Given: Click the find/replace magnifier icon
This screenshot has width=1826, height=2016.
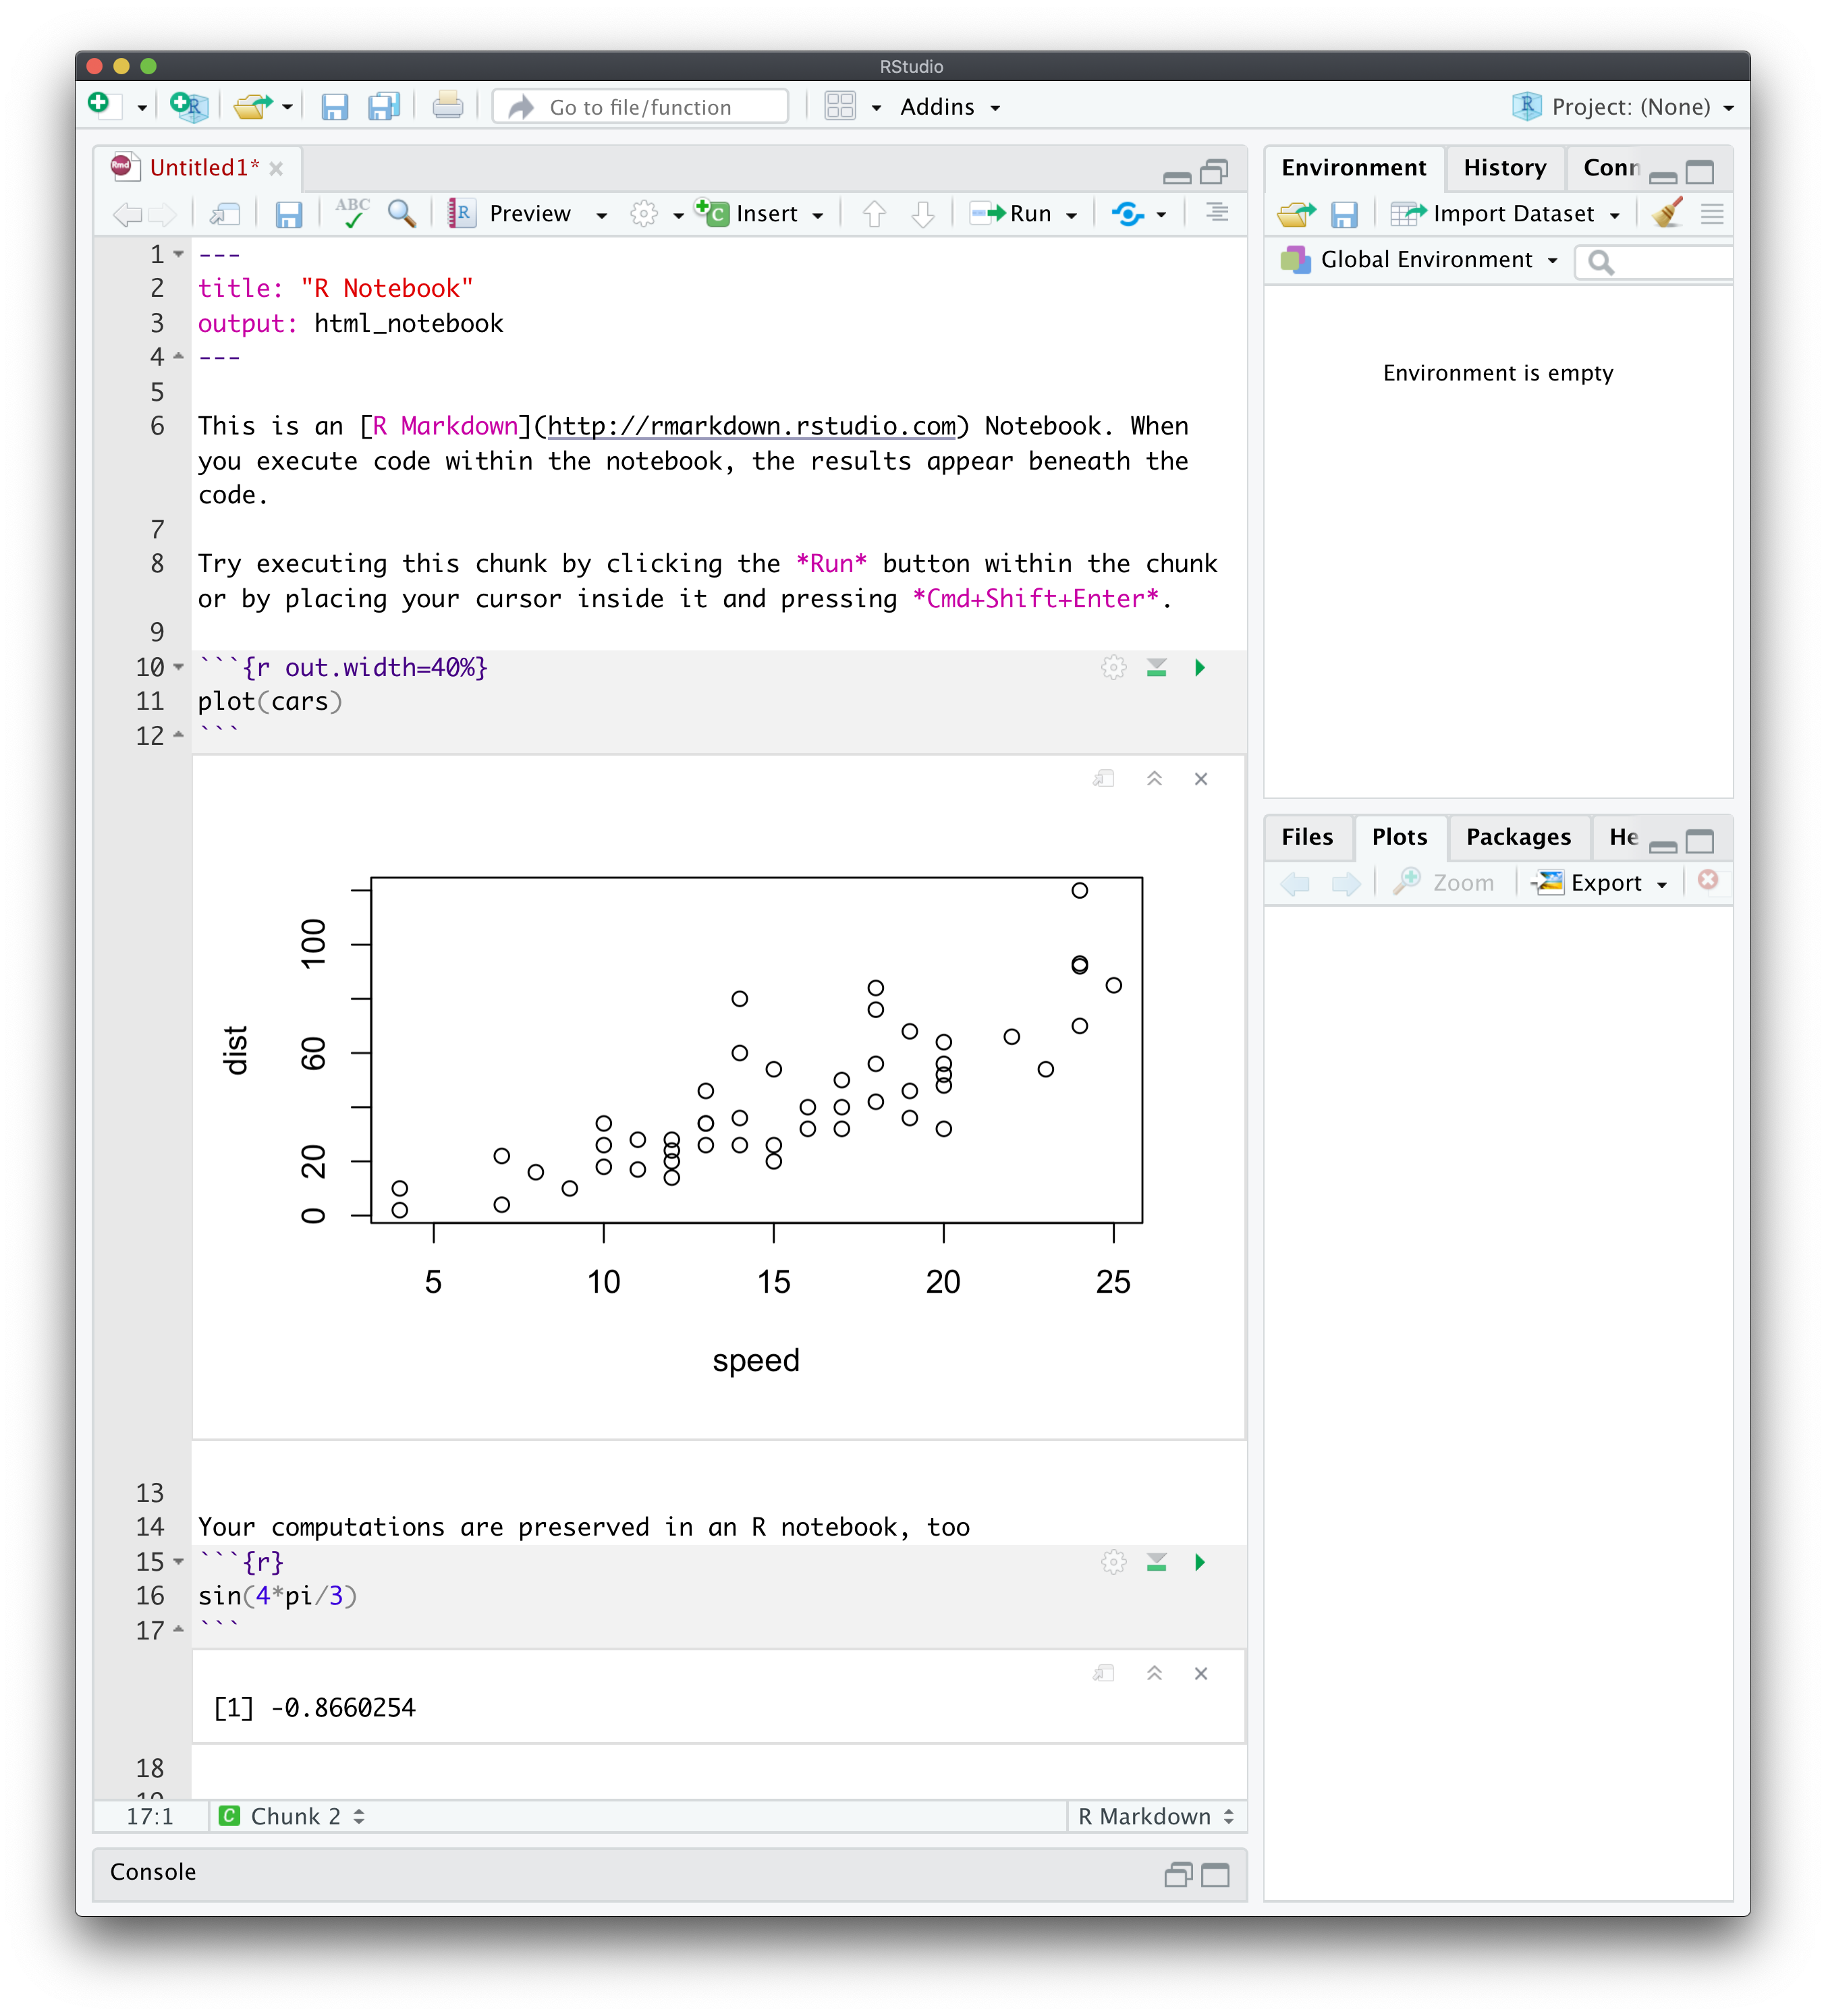Looking at the screenshot, I should click(x=402, y=213).
